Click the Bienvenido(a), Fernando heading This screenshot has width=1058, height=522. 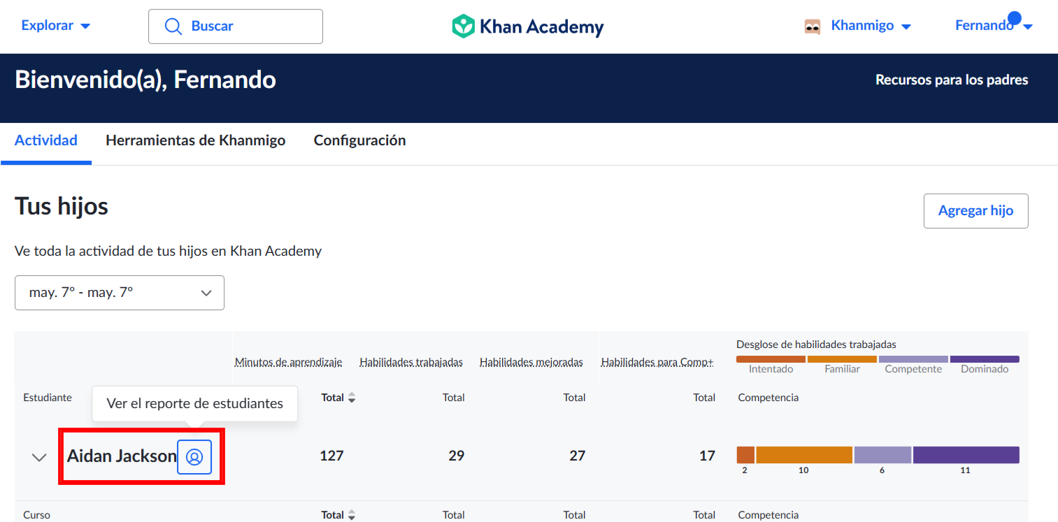[145, 80]
